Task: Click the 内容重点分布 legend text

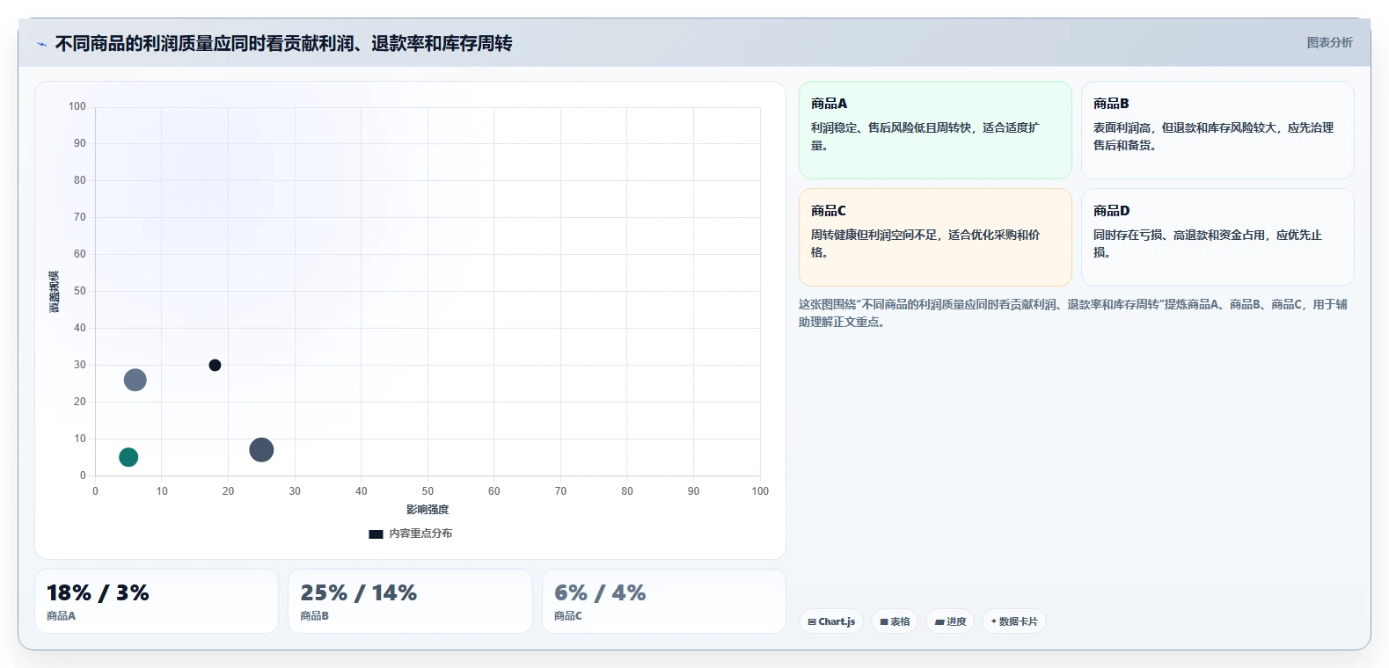Action: pos(420,534)
